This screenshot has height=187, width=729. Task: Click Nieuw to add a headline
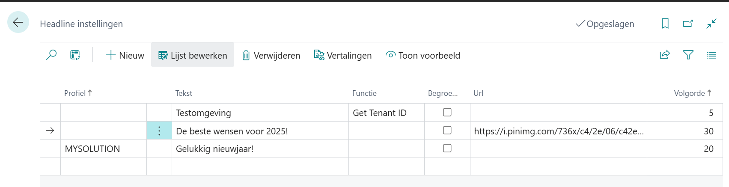(125, 56)
